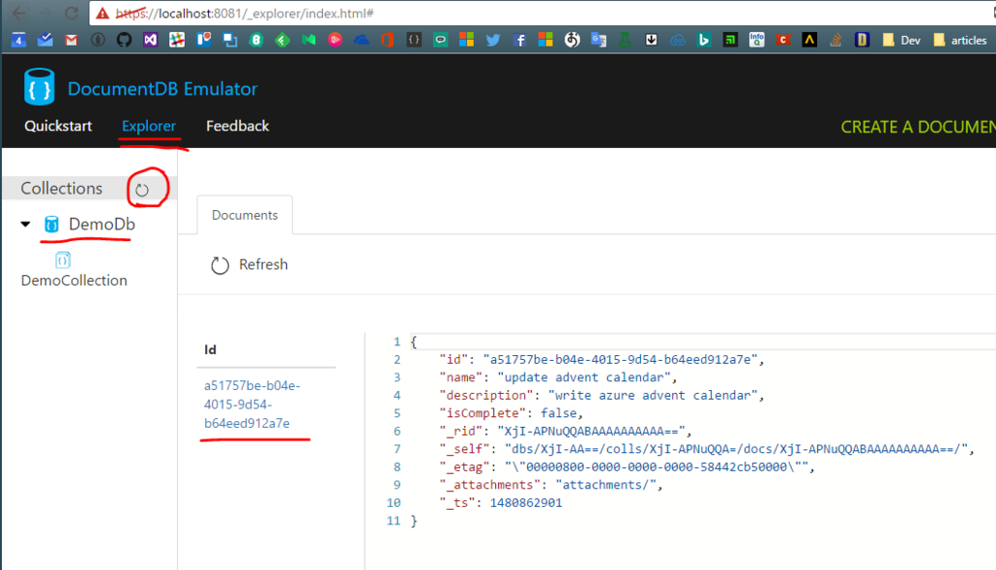Click the "_self" JSON line
Screen dimensions: 996x570
click(707, 449)
